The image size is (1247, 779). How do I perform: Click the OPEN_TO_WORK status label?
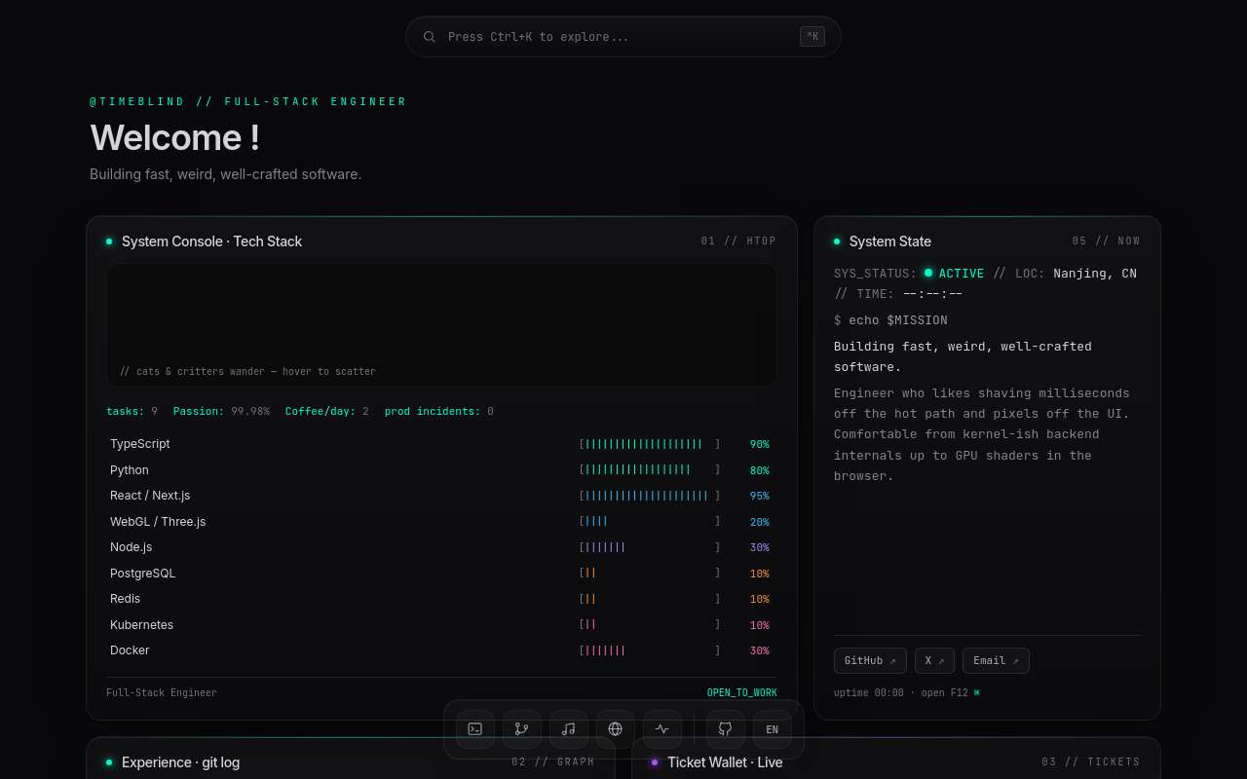coord(742,693)
